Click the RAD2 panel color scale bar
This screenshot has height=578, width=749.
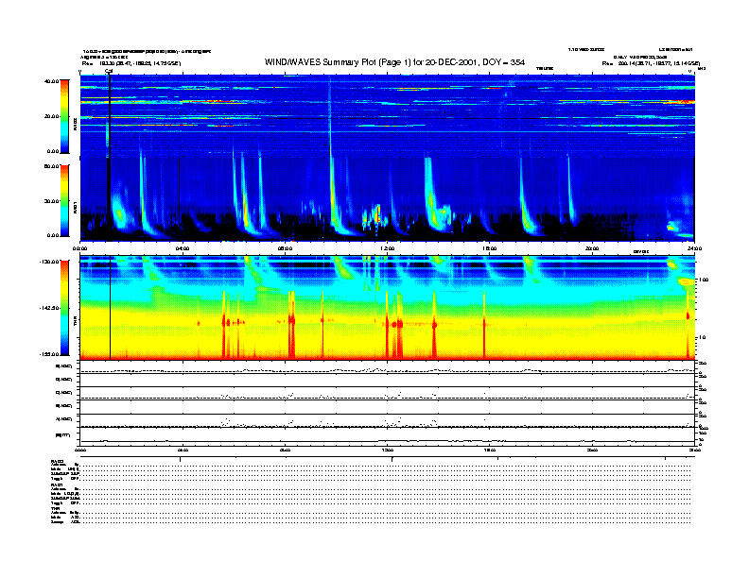pos(64,116)
